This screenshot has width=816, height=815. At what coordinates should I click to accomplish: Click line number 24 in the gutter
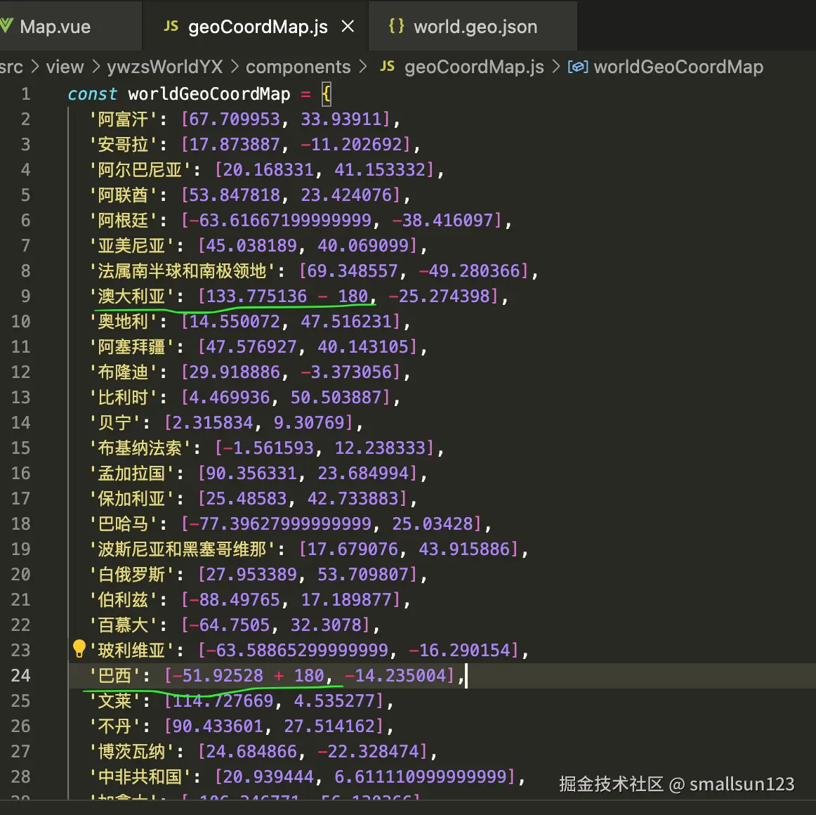coord(21,675)
